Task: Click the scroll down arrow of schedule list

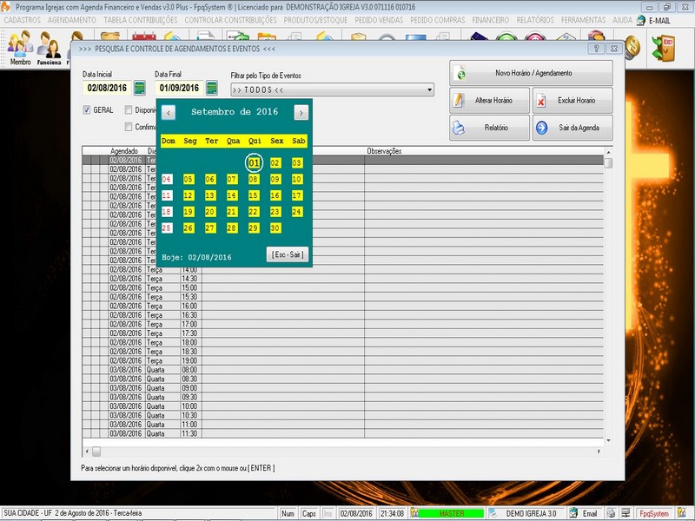Action: [x=609, y=441]
